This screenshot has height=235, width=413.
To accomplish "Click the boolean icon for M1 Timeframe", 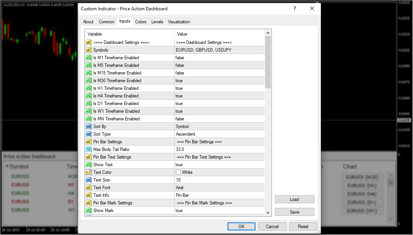I will [88, 58].
